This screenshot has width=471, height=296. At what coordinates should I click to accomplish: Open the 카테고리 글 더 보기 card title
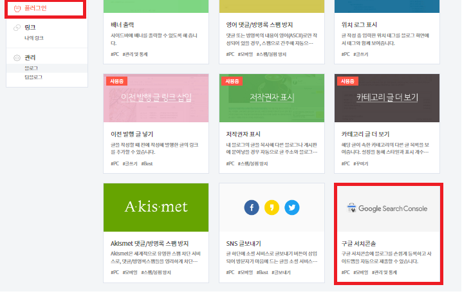click(365, 134)
